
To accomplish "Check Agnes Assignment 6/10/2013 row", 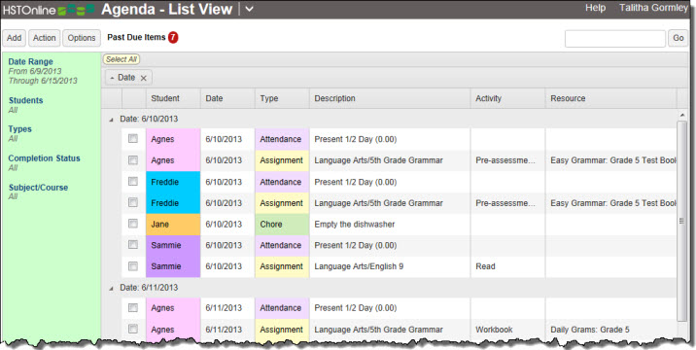I will (x=133, y=160).
